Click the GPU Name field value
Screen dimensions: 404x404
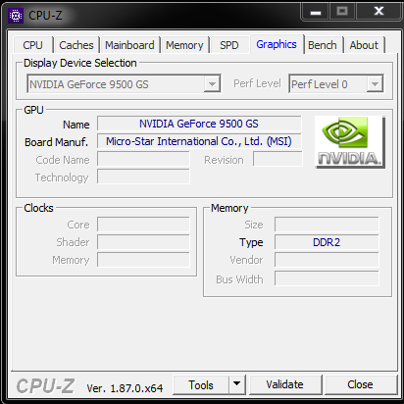click(x=199, y=124)
